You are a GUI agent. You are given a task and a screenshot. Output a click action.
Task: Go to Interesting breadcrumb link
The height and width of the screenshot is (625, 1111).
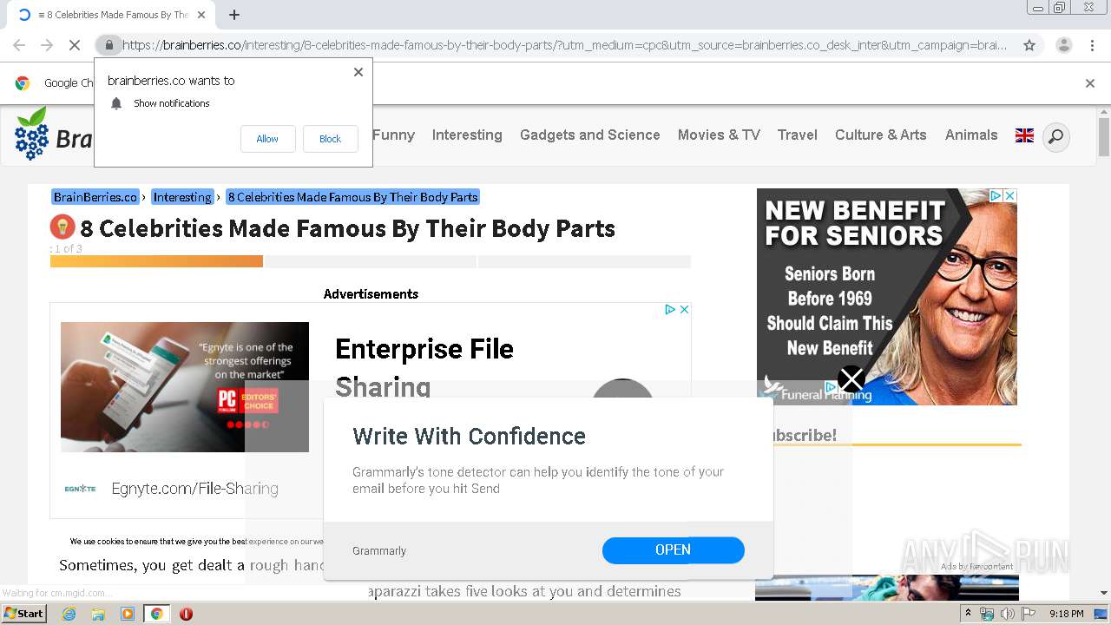(182, 197)
